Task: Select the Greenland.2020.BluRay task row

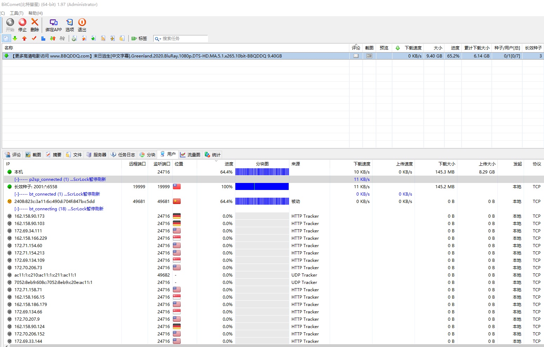Action: (x=273, y=56)
